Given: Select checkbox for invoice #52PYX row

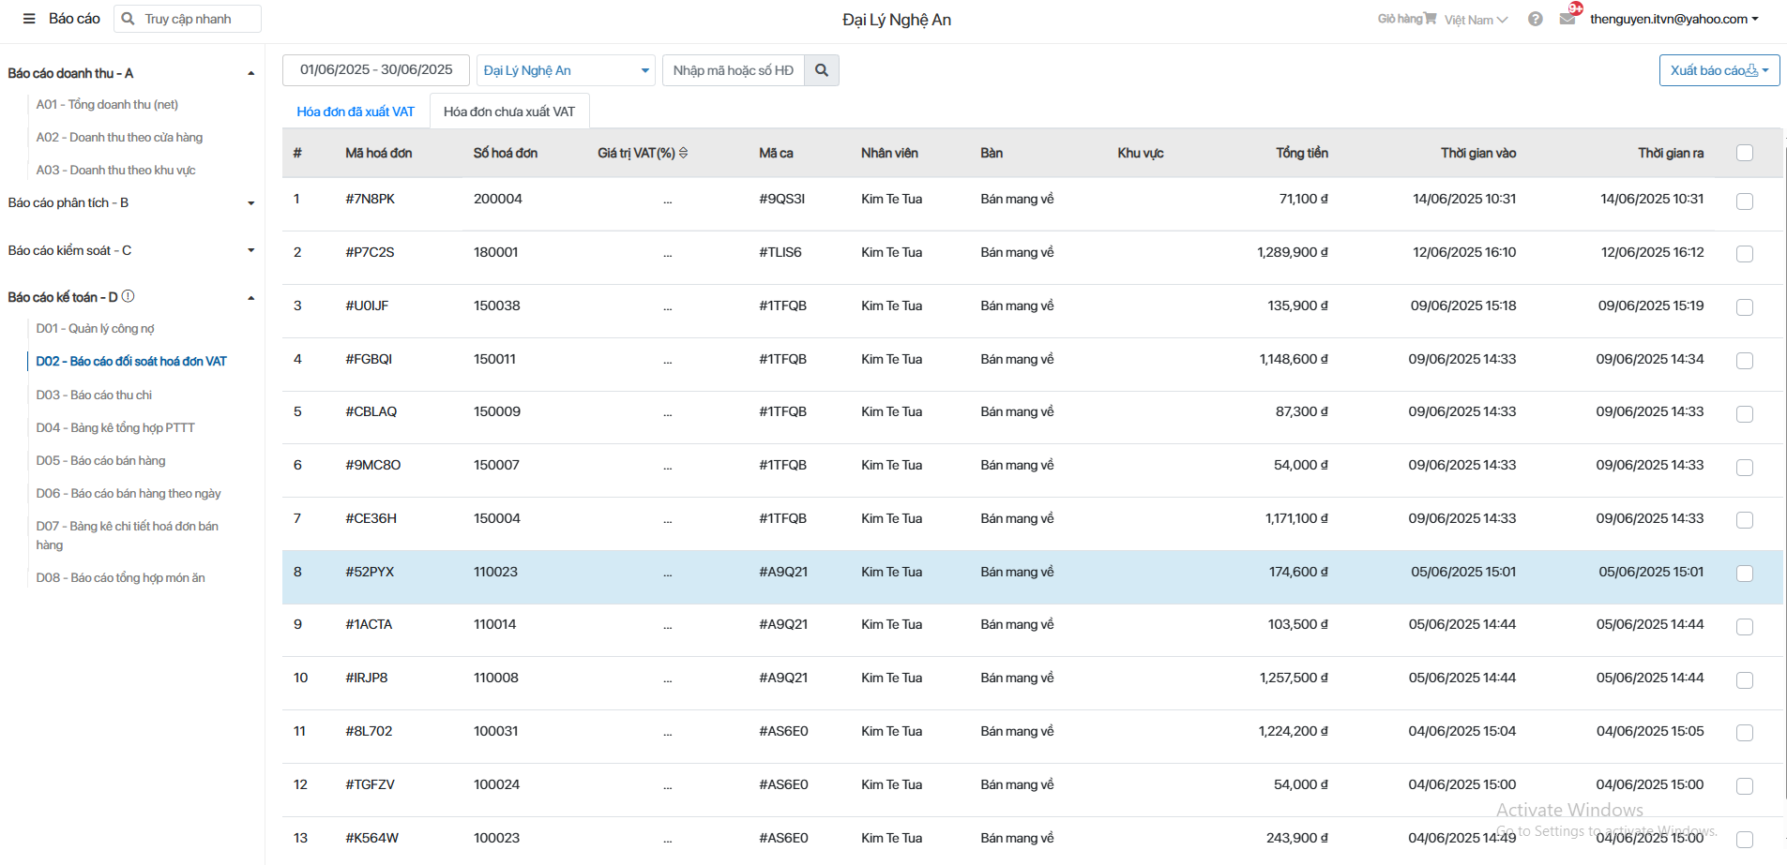Looking at the screenshot, I should (1744, 574).
